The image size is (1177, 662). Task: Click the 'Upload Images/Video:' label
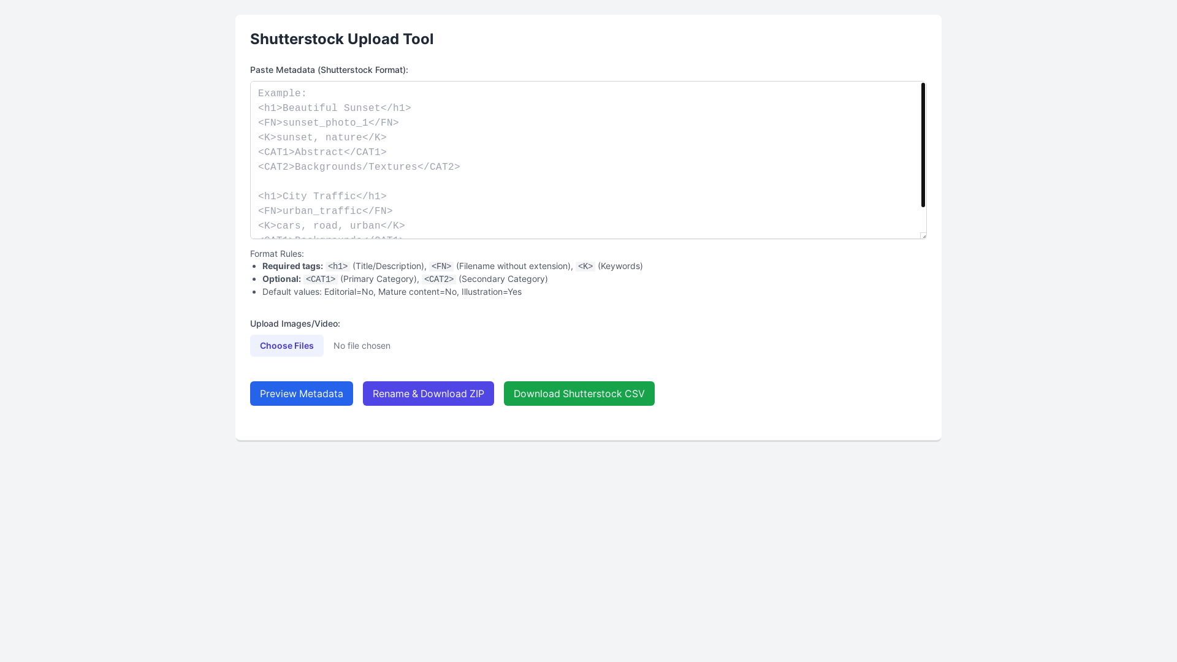tap(295, 324)
